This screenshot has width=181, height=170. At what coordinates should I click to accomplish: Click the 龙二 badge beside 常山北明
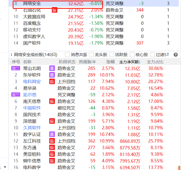16,68
